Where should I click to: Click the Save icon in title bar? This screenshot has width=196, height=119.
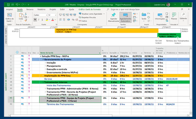coord(8,5)
